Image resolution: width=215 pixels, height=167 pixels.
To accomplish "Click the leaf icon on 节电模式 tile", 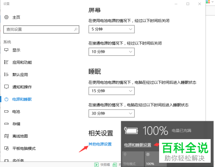I will (125, 155).
